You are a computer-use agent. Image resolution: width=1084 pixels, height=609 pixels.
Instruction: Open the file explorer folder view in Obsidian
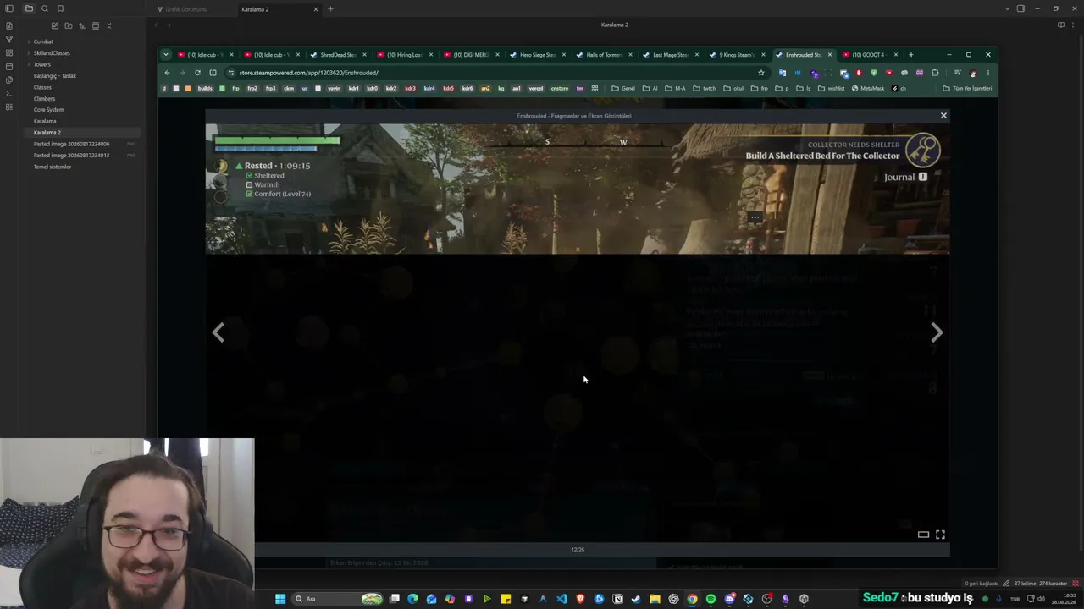pos(29,8)
